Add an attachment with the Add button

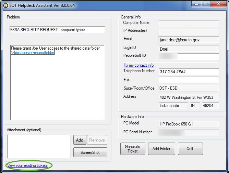coord(80,140)
